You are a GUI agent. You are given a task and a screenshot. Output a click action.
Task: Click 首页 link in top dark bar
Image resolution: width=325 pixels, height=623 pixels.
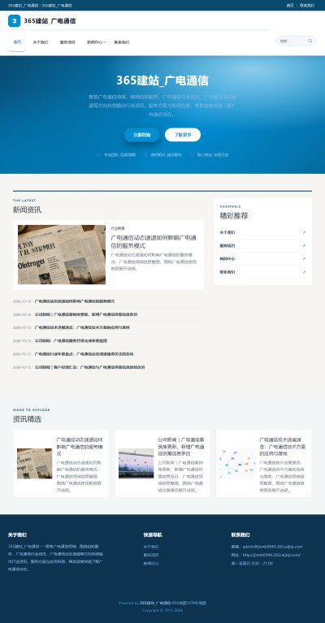point(290,6)
